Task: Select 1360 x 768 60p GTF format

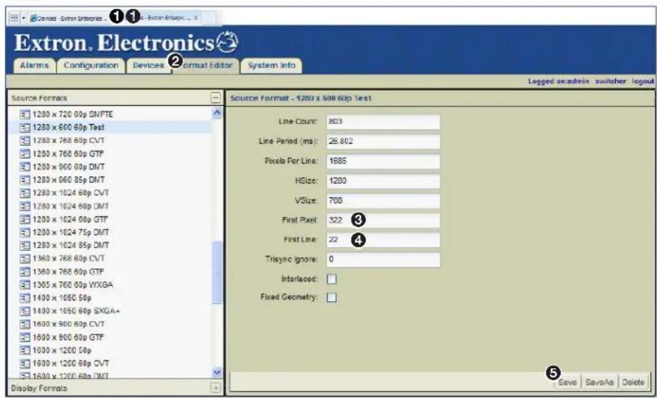Action: click(69, 271)
